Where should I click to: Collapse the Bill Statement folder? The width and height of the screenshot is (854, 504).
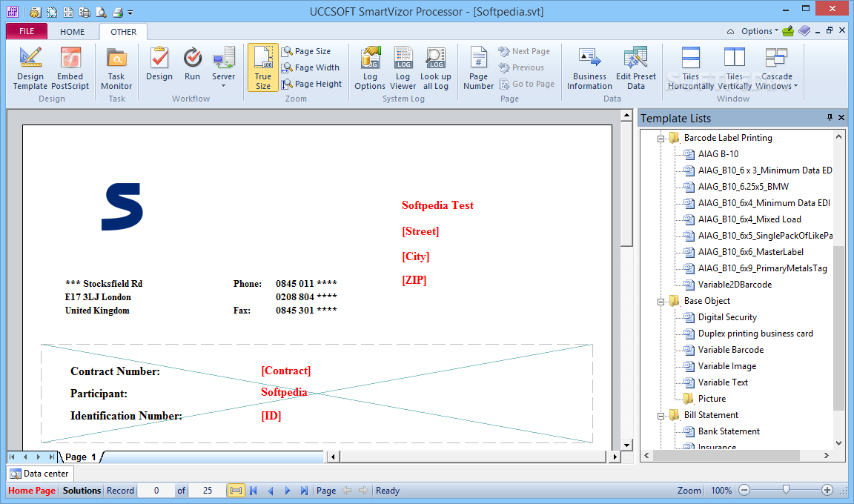click(661, 416)
